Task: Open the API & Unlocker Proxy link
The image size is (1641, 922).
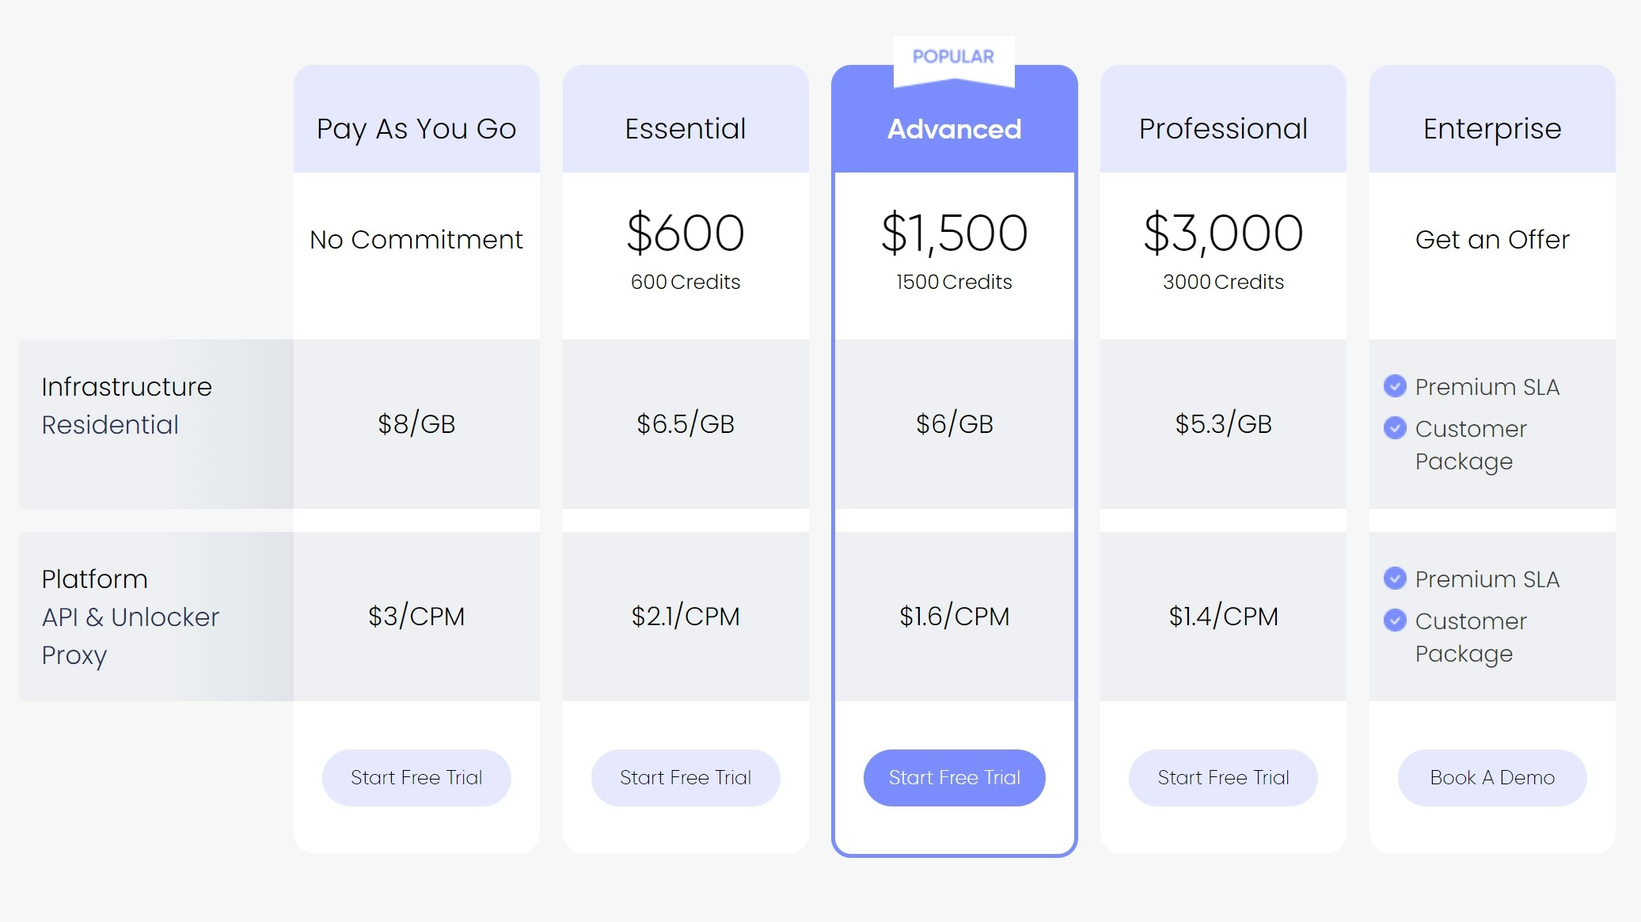Action: [130, 617]
